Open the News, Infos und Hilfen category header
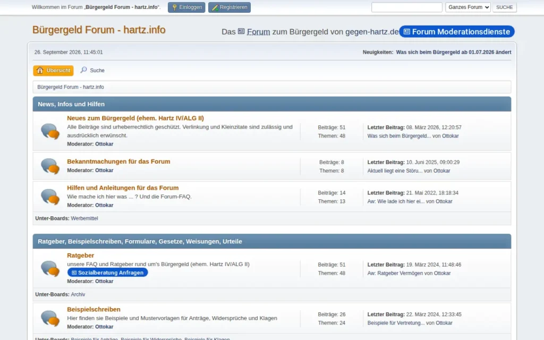The height and width of the screenshot is (340, 544). pos(71,104)
